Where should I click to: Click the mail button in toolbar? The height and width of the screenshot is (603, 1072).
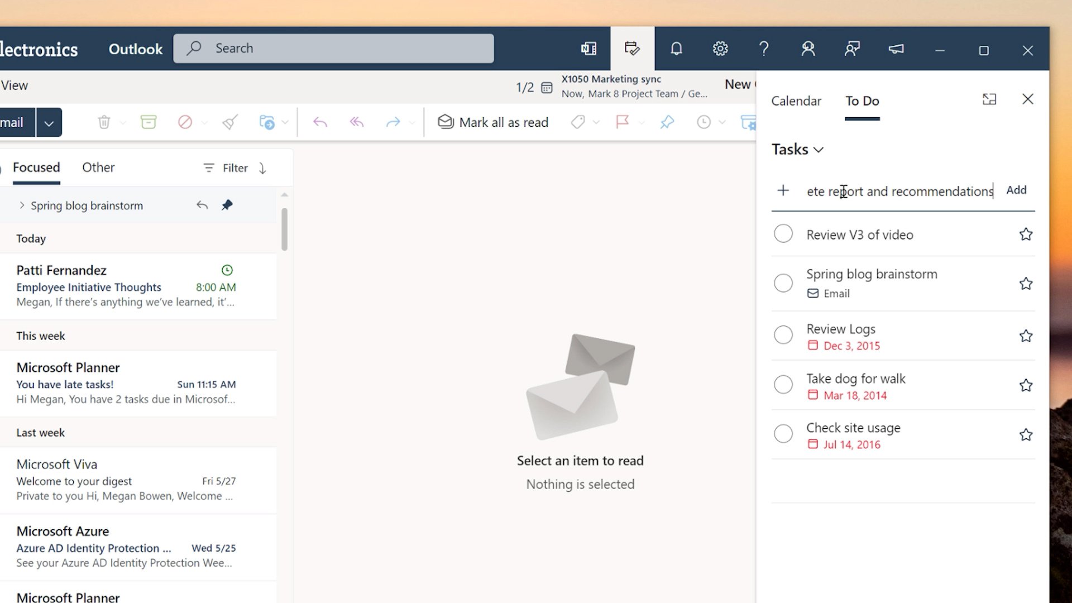coord(17,122)
